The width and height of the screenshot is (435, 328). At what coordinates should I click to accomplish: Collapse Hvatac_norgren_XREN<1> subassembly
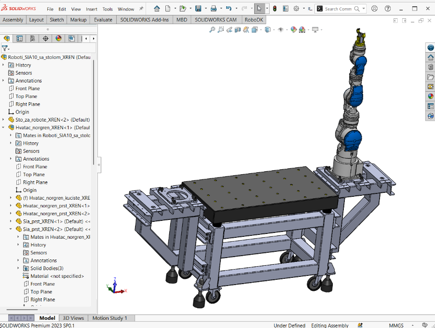click(x=3, y=127)
